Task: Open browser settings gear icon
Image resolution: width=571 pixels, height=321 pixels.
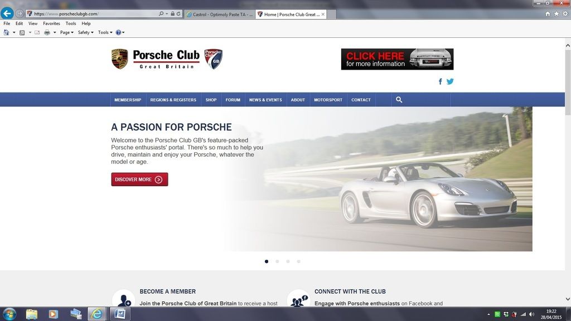Action: [565, 14]
